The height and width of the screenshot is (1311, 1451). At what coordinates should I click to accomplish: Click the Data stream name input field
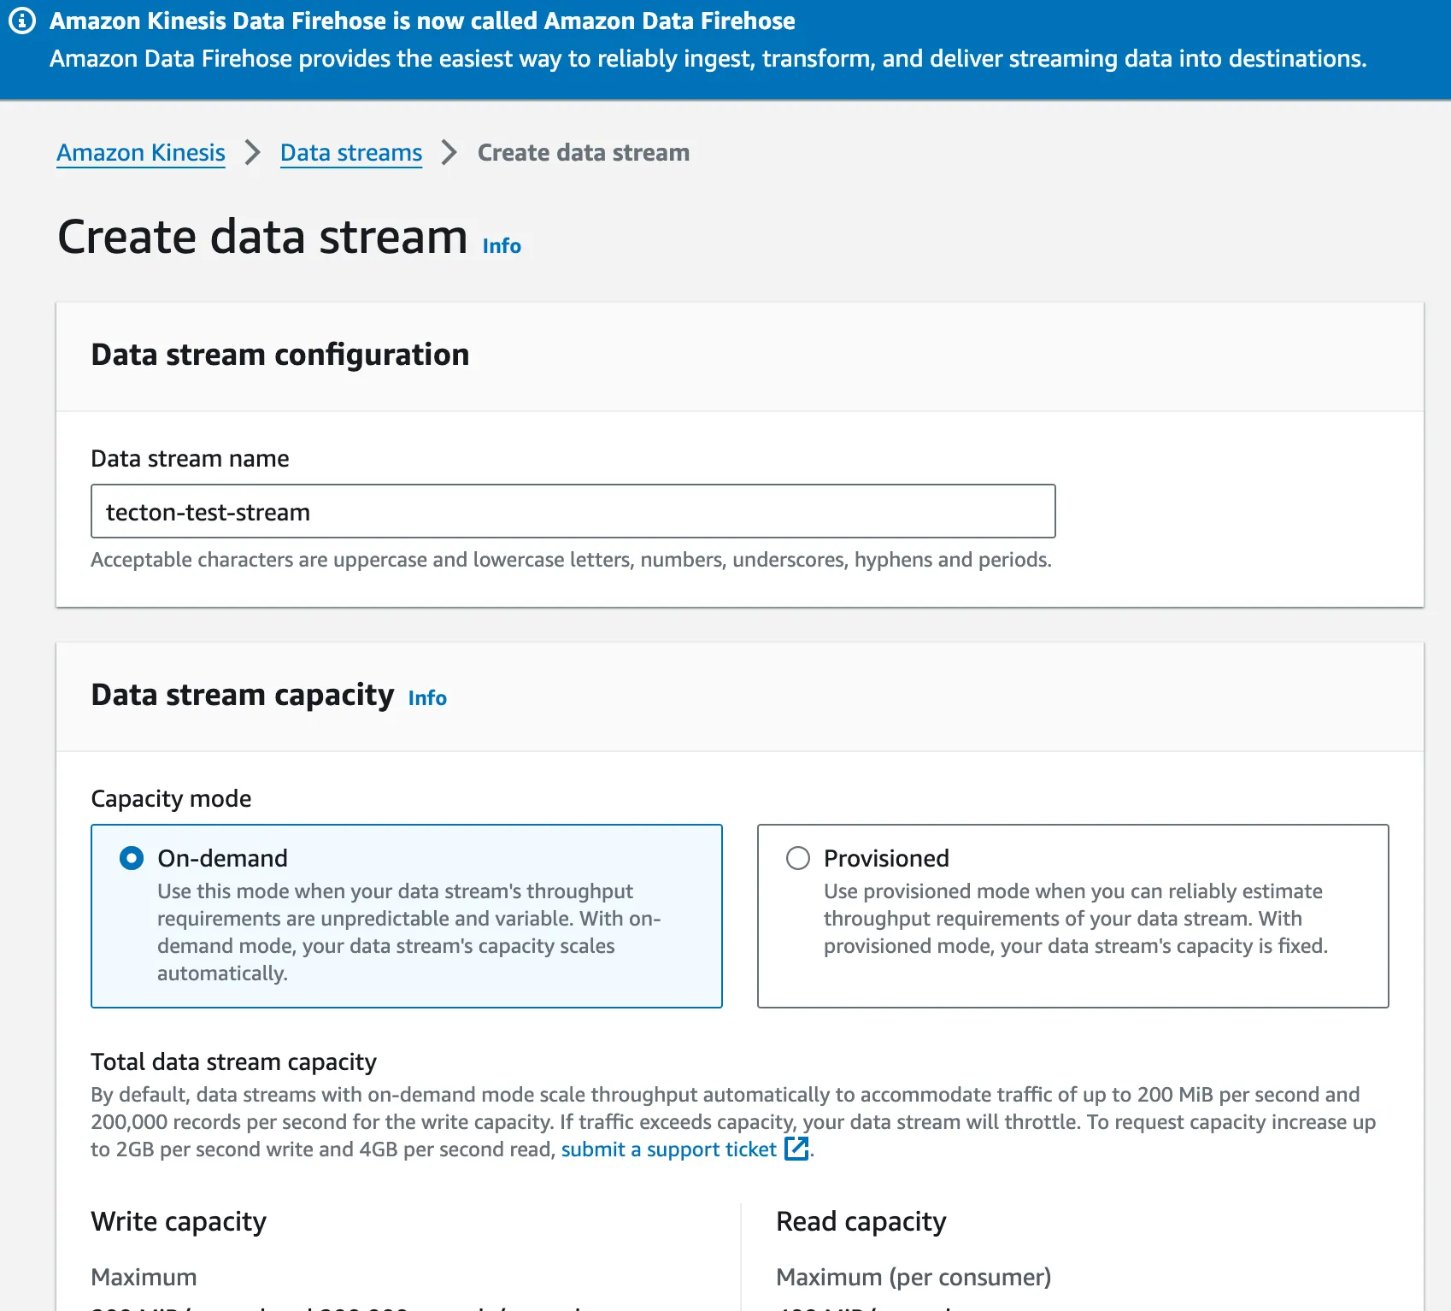pyautogui.click(x=573, y=511)
